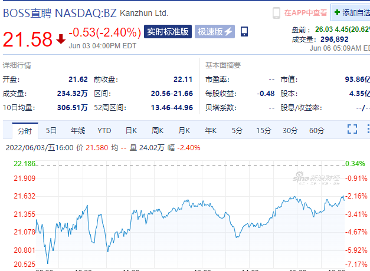Switch to 实时标准版 mode

168,31
